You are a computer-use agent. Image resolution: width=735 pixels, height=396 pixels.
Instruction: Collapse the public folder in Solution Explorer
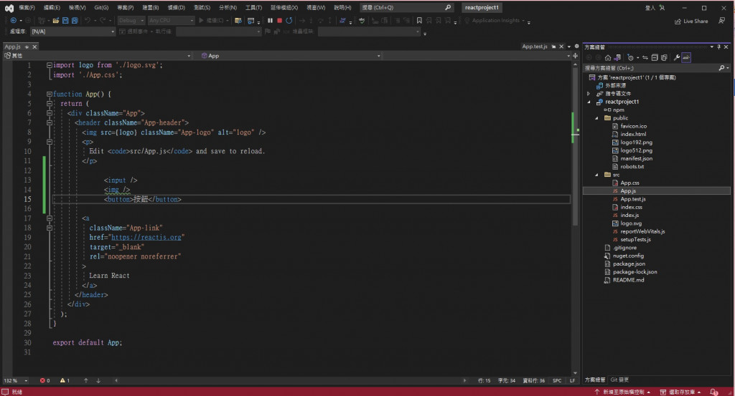click(x=596, y=118)
